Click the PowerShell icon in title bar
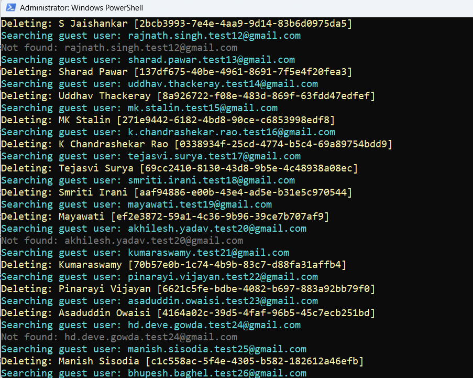The height and width of the screenshot is (378, 473). click(9, 8)
